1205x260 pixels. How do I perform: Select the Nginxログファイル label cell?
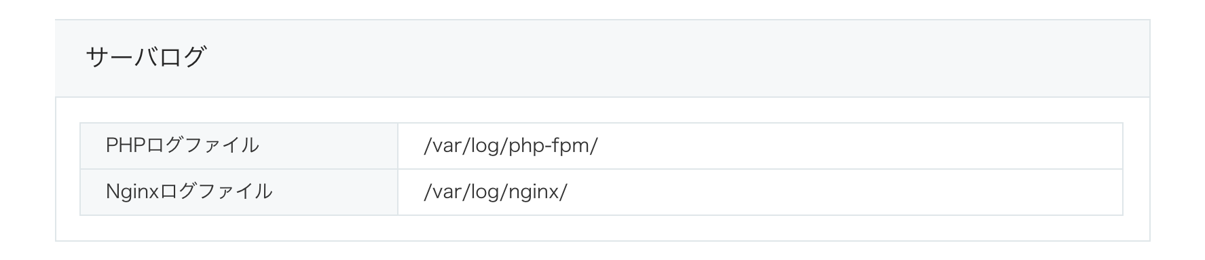239,192
